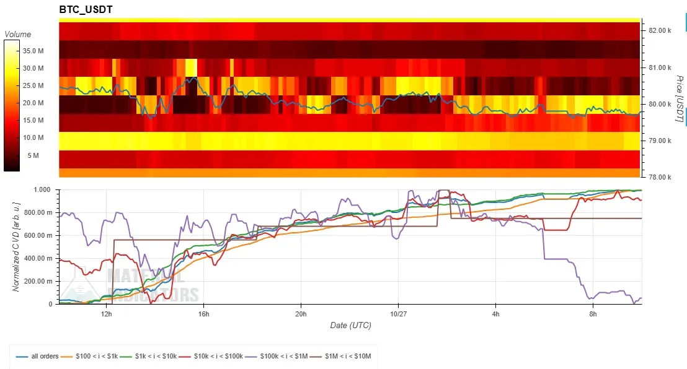
Task: Toggle the "$100 < i < $1k" legend series
Action: 96,356
